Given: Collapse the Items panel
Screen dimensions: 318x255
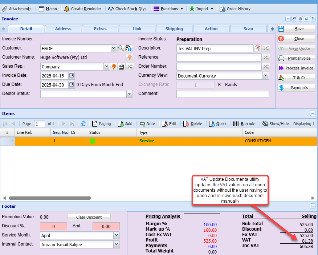Looking at the screenshot, I should 313,113.
